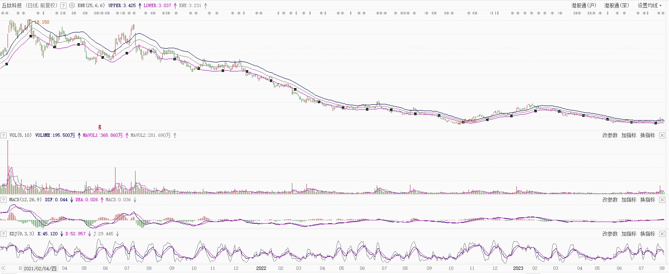
Task: Click the MAVOL1:368.860万 value
Action: [x=103, y=136]
